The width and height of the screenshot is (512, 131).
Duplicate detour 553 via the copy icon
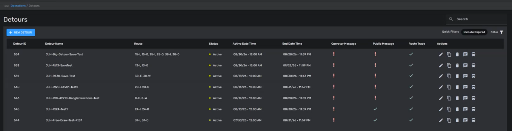[449, 65]
